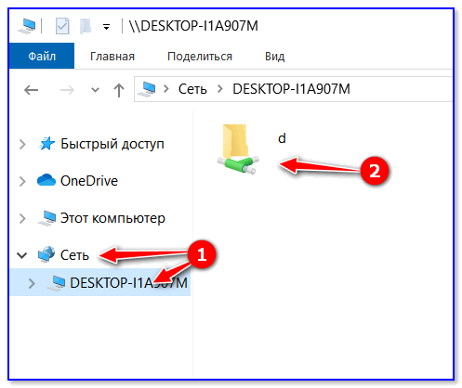The image size is (462, 388).
Task: Switch to the Главная ribbon tab
Action: pyautogui.click(x=112, y=57)
